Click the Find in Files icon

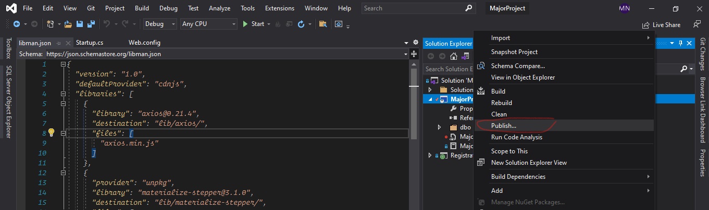pyautogui.click(x=323, y=24)
